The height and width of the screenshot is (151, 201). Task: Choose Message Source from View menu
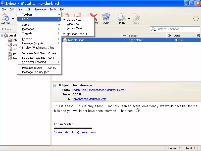[x=39, y=68]
